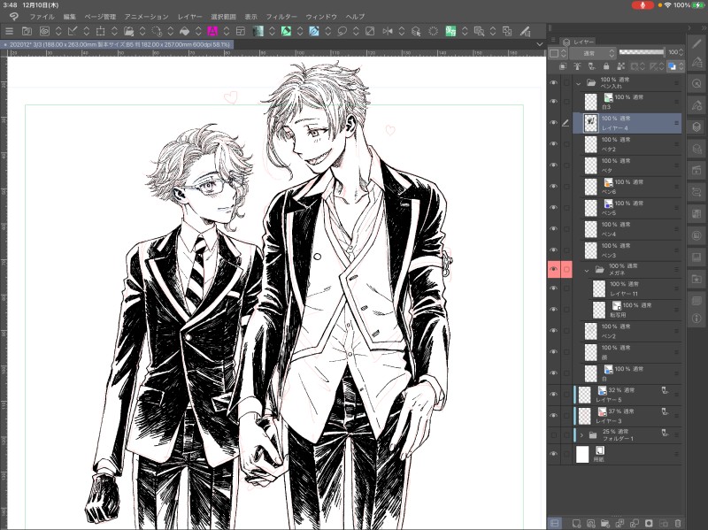The height and width of the screenshot is (530, 708).
Task: Click the clip to layer below icon
Action: [563, 66]
